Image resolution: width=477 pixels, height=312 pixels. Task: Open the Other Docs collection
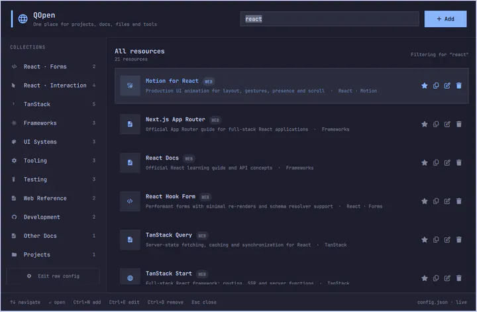[x=53, y=236]
